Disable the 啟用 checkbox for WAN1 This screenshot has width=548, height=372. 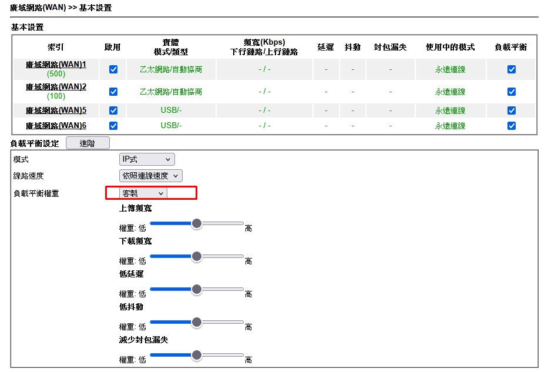point(113,69)
